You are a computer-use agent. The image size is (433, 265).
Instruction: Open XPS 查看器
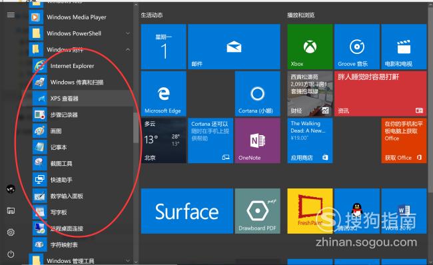(x=83, y=99)
